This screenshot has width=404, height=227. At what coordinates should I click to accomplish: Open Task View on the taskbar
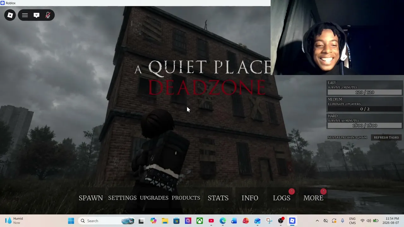click(141, 221)
